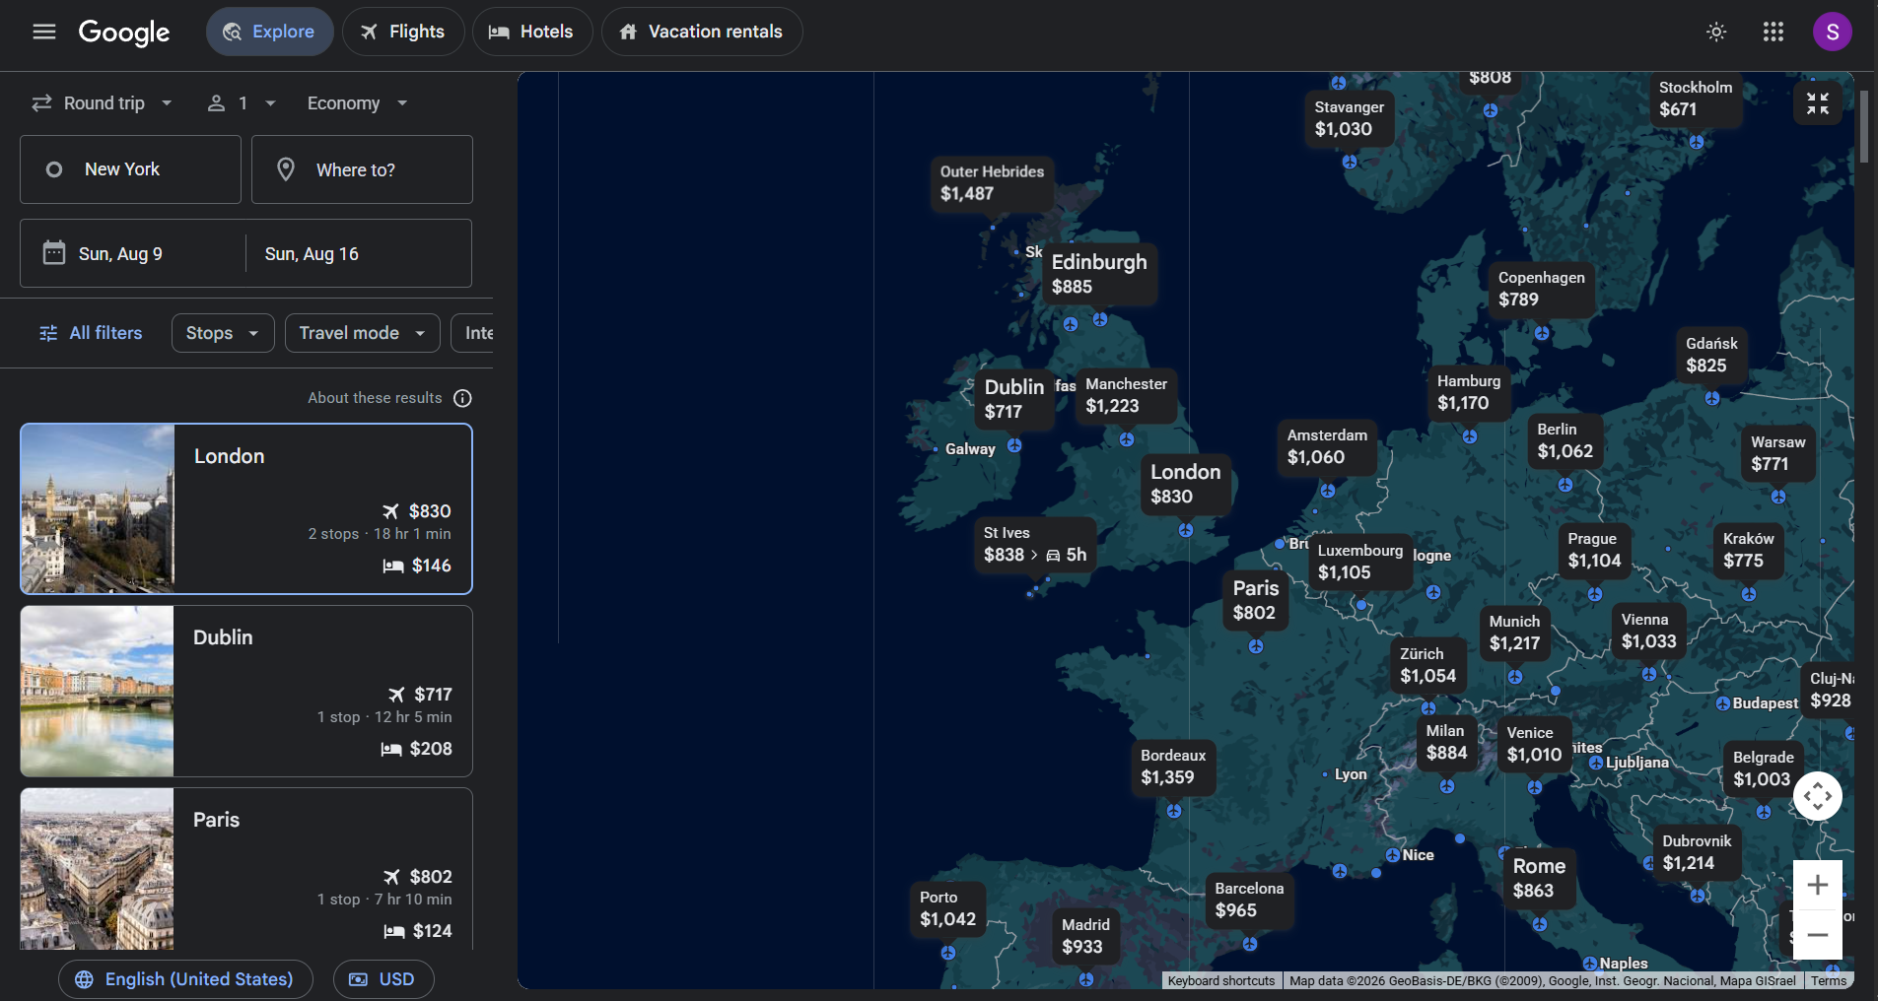Select Manchester $1,223 map label
The width and height of the screenshot is (1878, 1001).
point(1126,395)
